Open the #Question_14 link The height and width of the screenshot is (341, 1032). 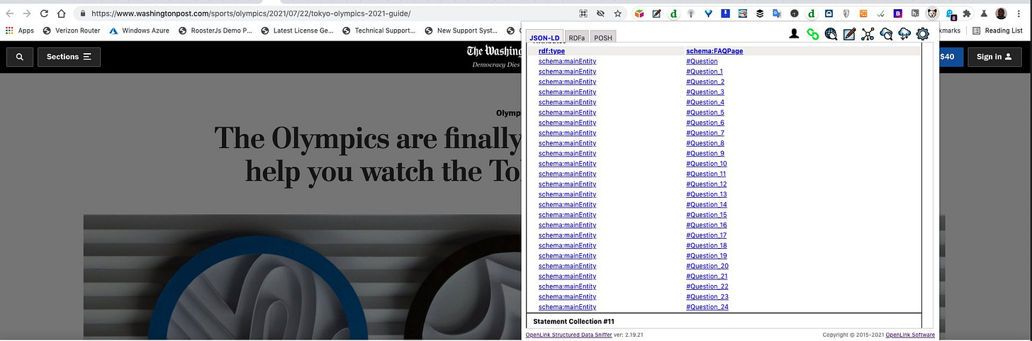(707, 205)
